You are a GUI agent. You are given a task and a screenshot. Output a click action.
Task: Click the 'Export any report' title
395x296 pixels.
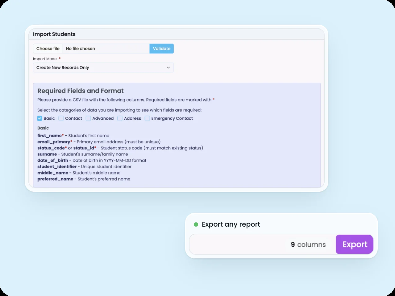(x=231, y=224)
